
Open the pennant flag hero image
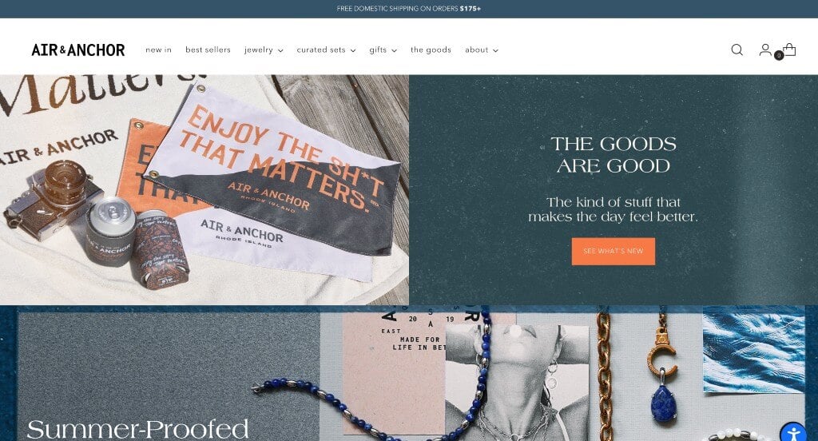(x=204, y=190)
